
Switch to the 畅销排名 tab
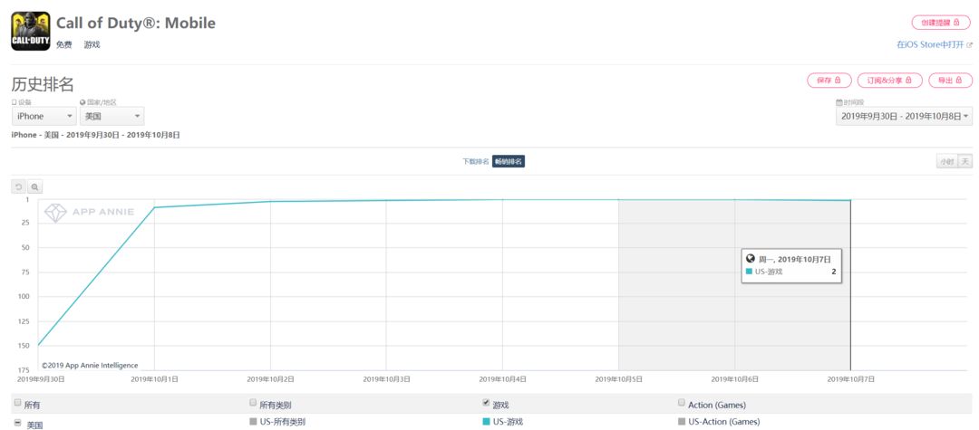click(509, 161)
